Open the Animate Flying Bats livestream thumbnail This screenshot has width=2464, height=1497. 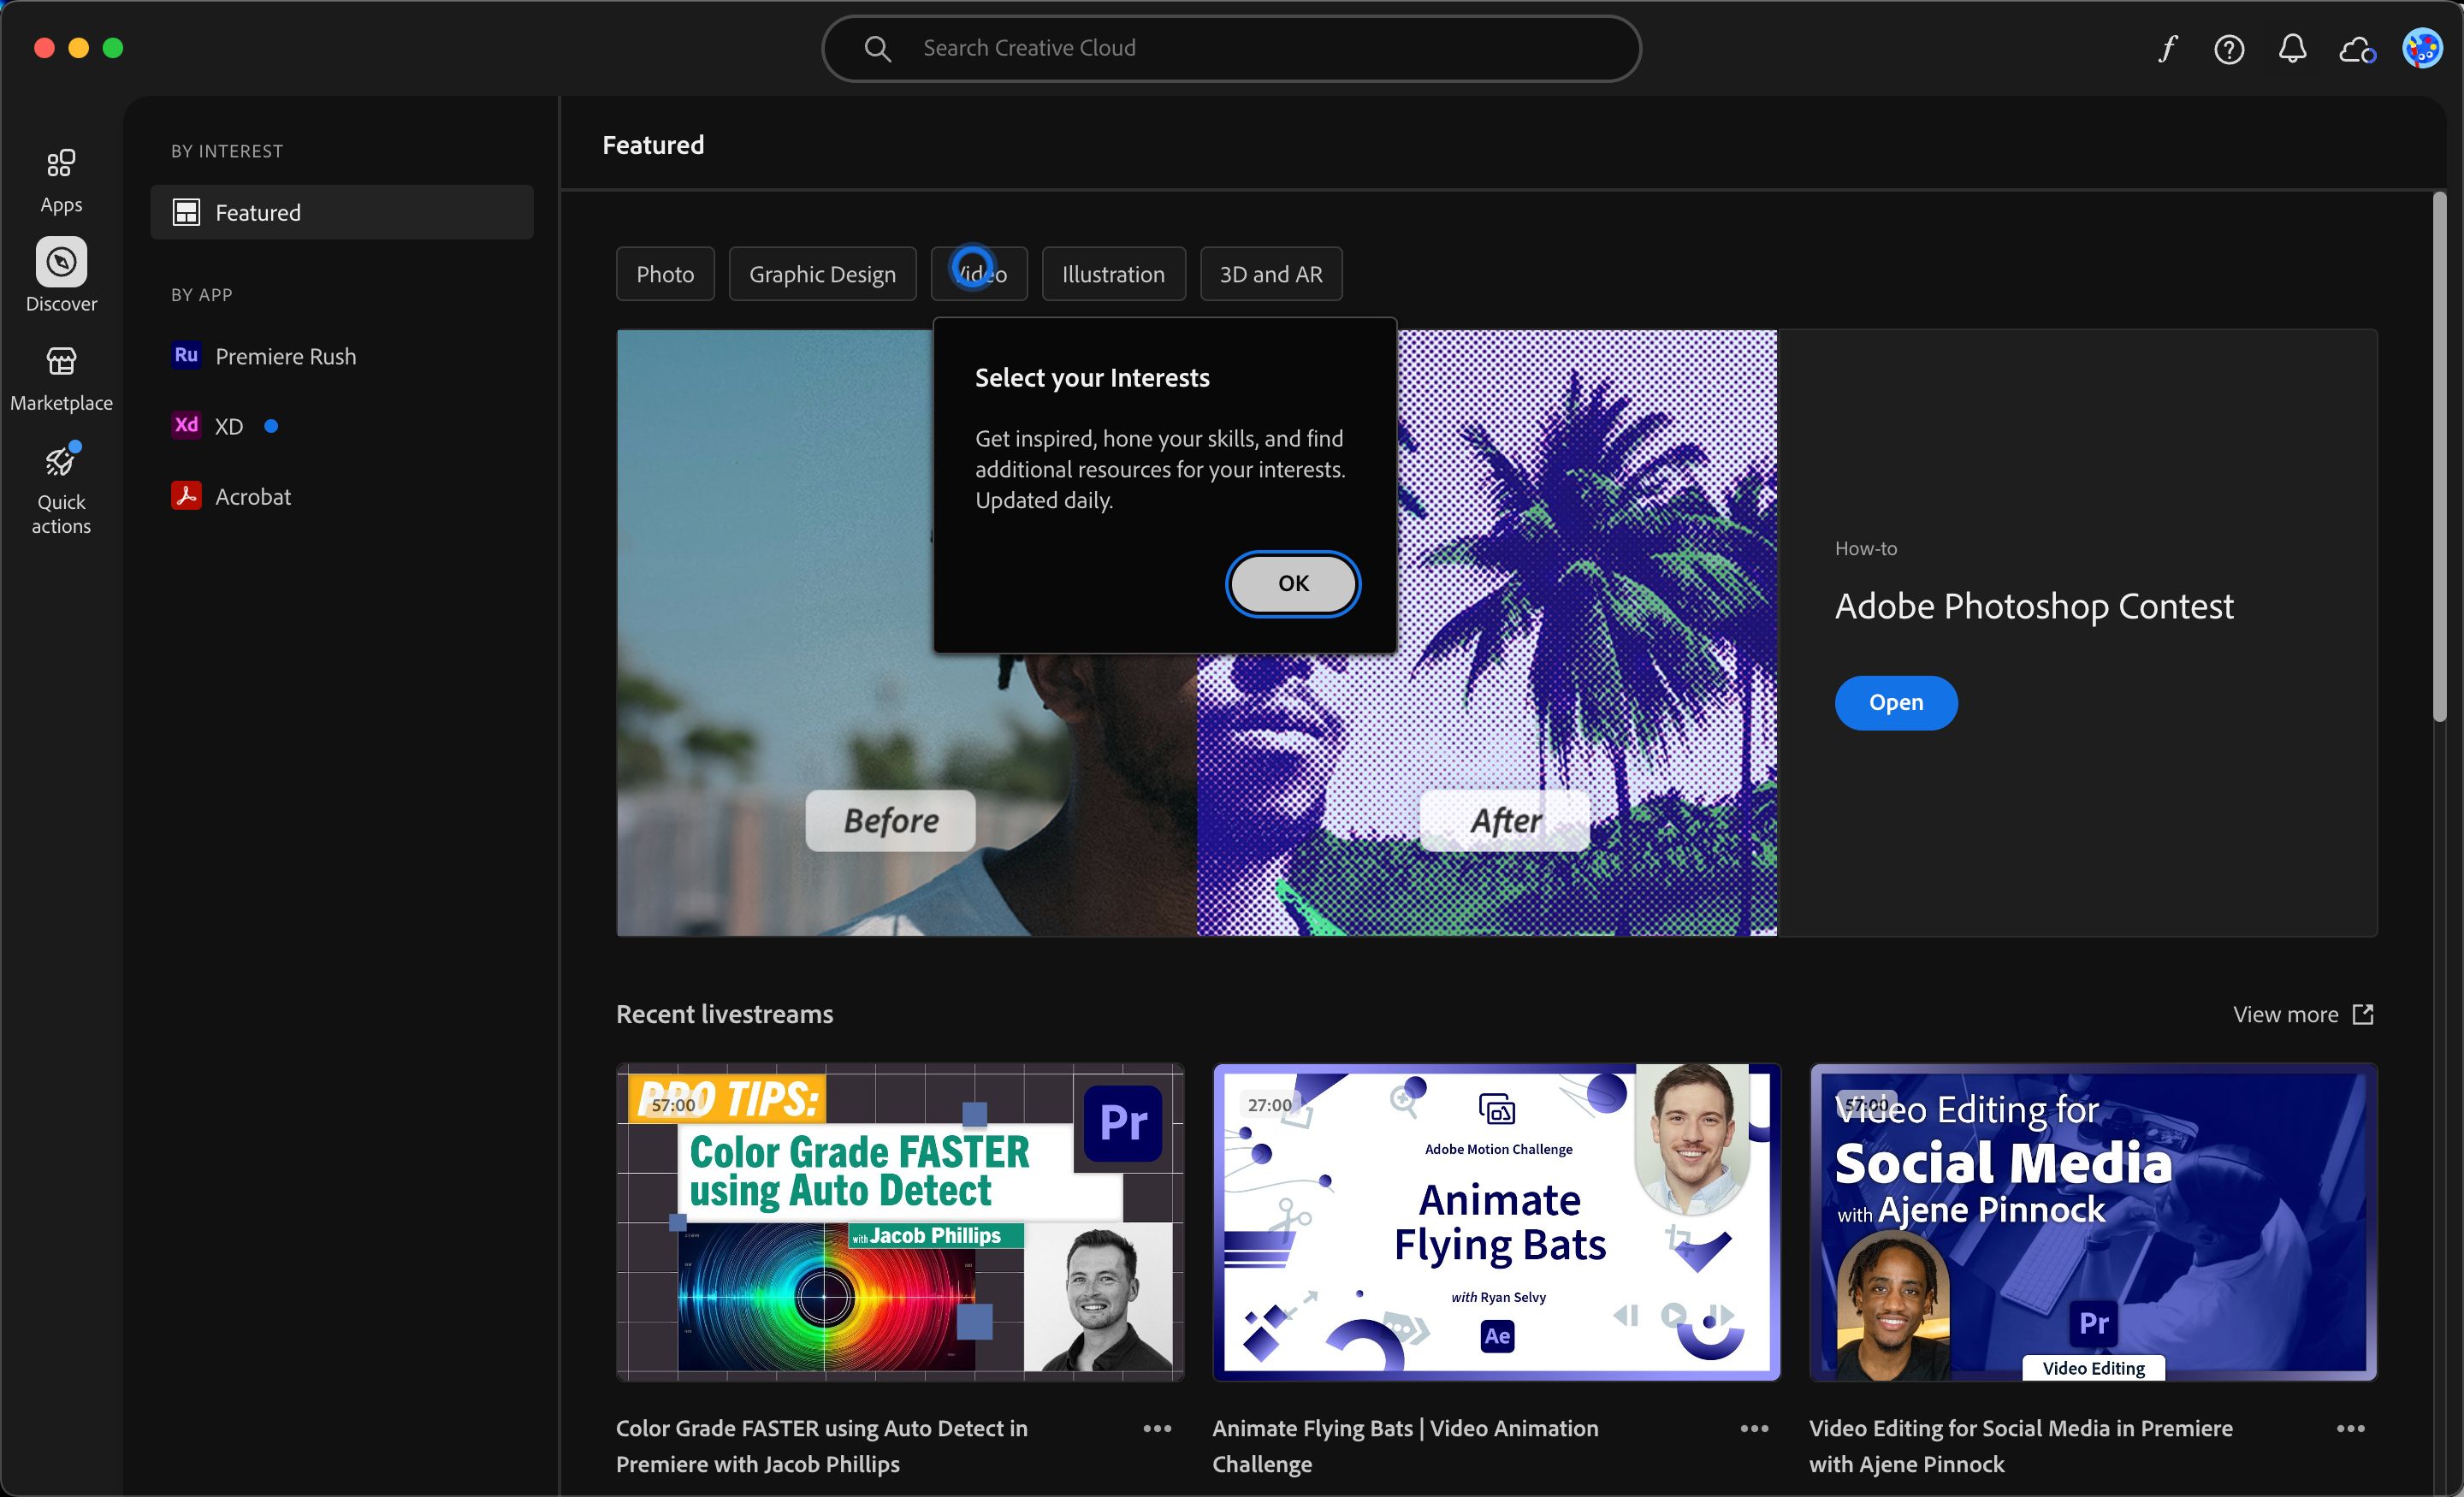(1496, 1222)
